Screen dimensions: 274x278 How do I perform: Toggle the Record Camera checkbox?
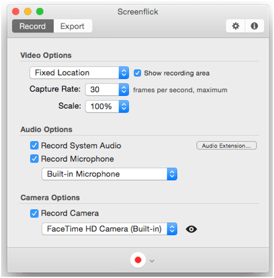tap(34, 213)
